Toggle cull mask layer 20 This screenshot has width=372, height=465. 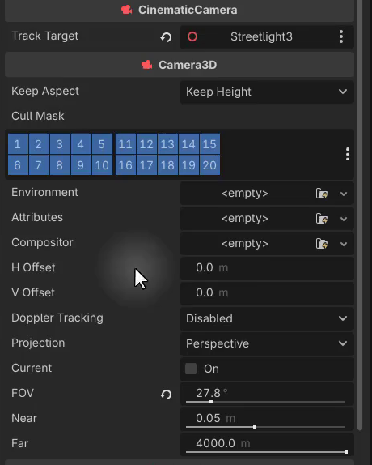209,165
